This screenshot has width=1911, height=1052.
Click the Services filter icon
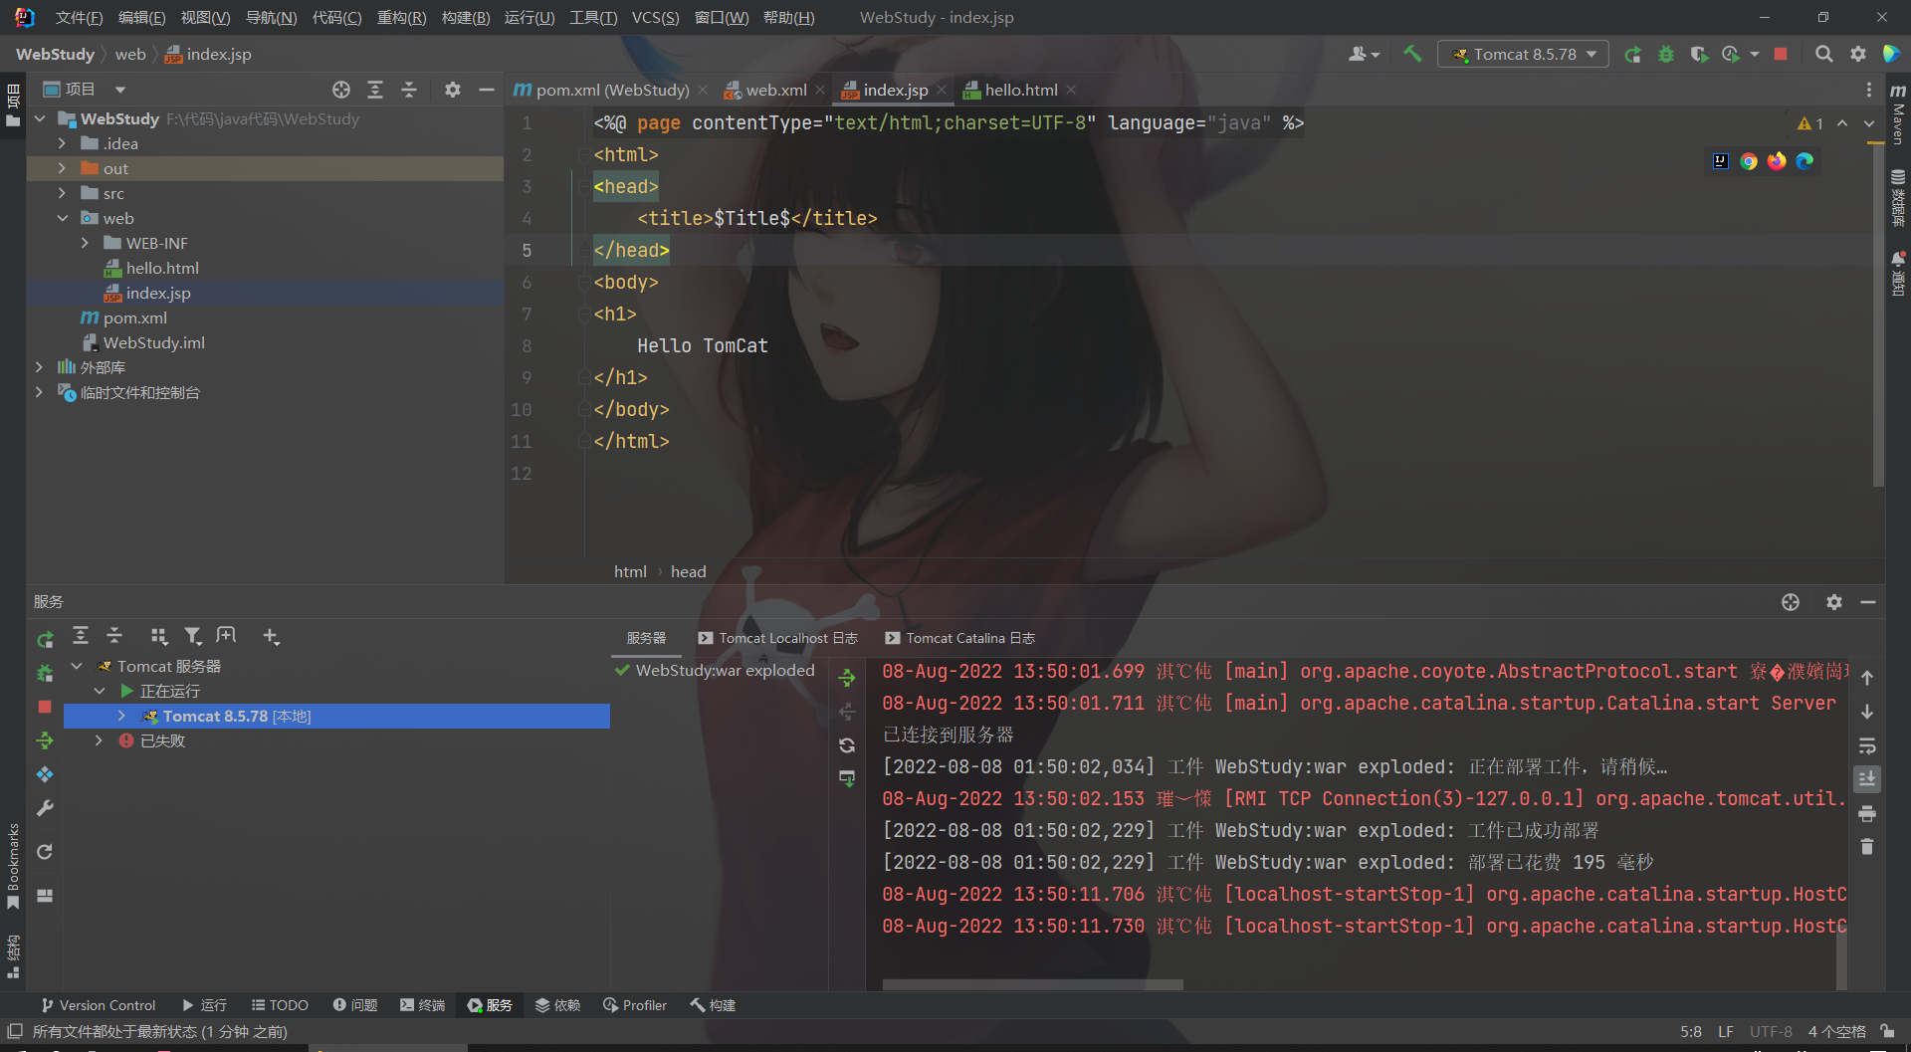(x=193, y=635)
